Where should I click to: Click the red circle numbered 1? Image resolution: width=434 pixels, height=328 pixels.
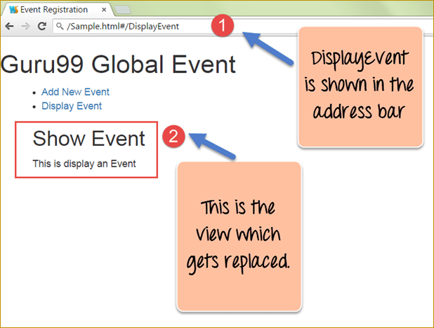click(x=222, y=27)
